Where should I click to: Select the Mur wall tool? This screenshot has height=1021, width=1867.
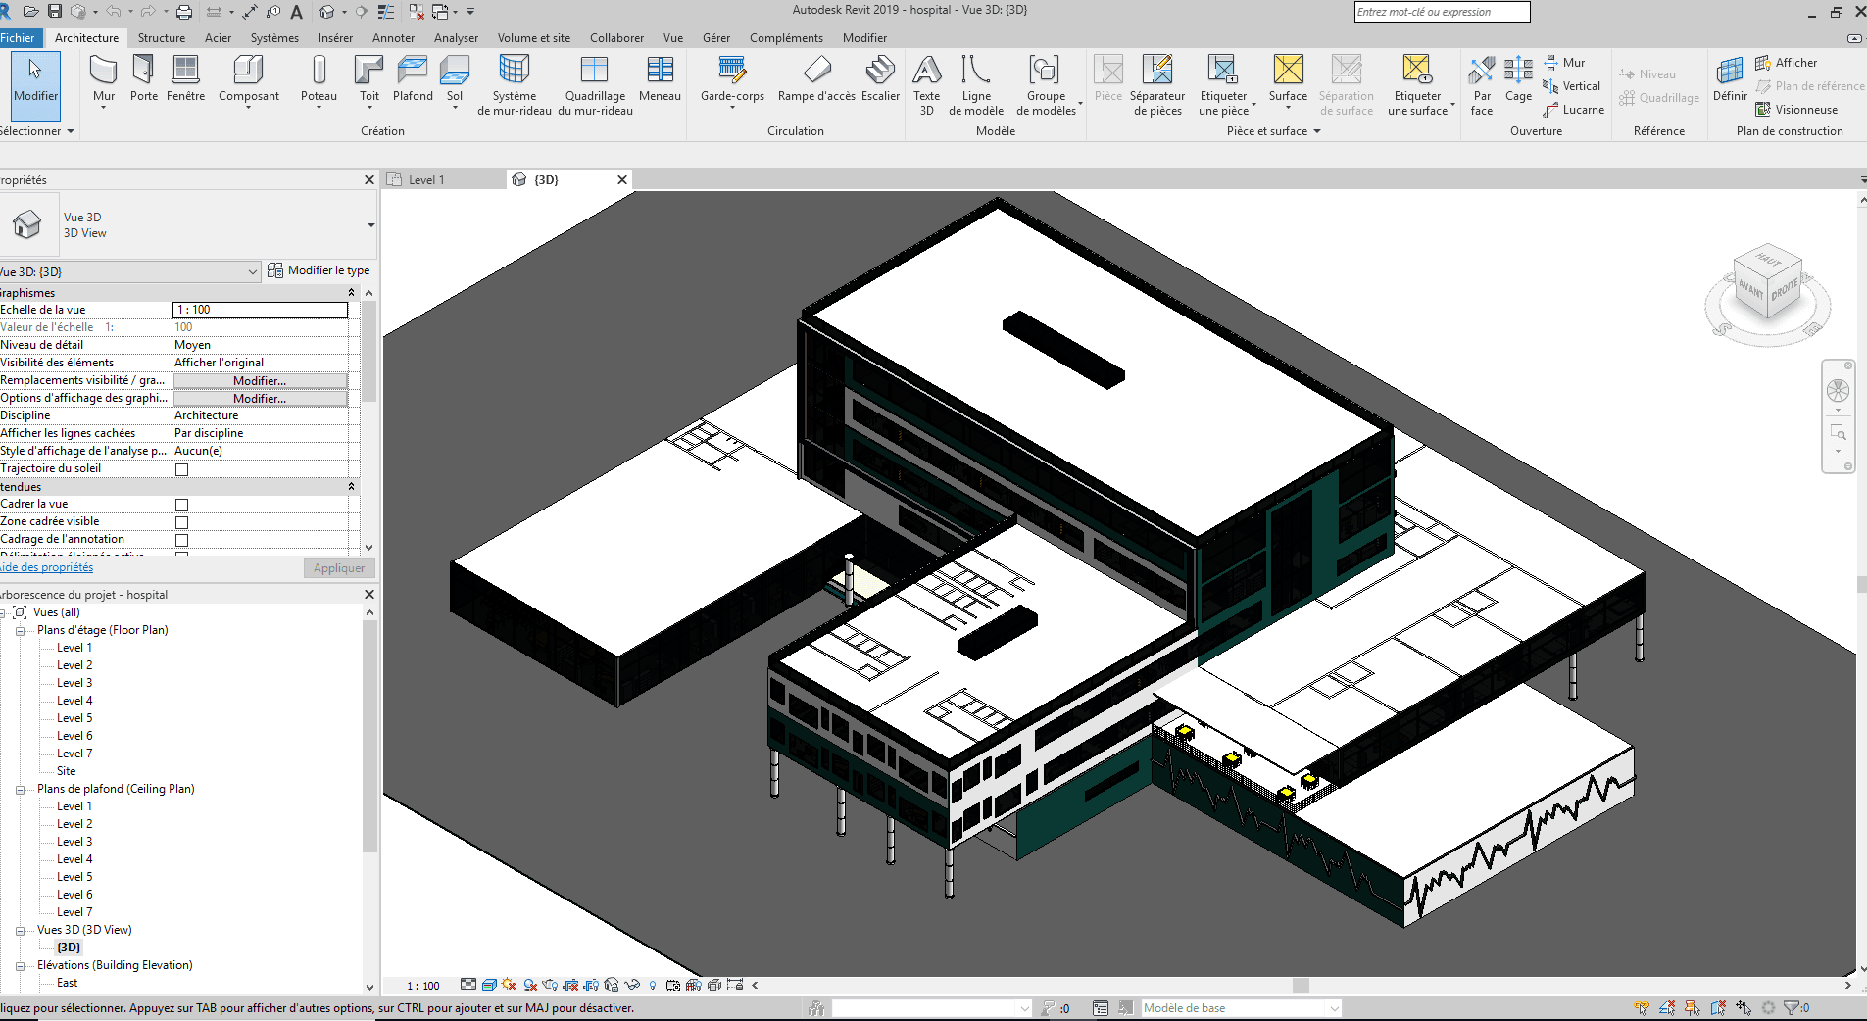point(104,80)
